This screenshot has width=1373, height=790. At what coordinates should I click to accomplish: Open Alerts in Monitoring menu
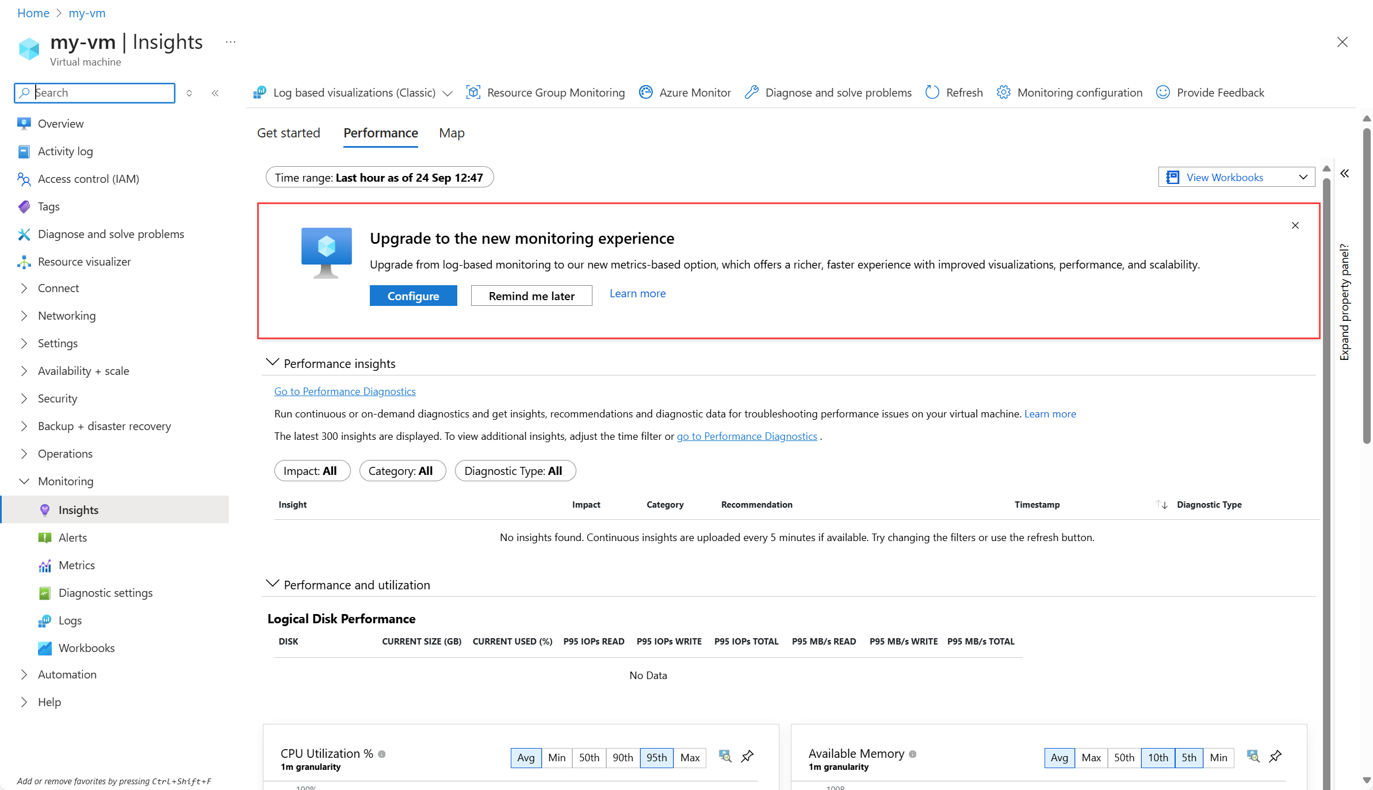[x=72, y=538]
